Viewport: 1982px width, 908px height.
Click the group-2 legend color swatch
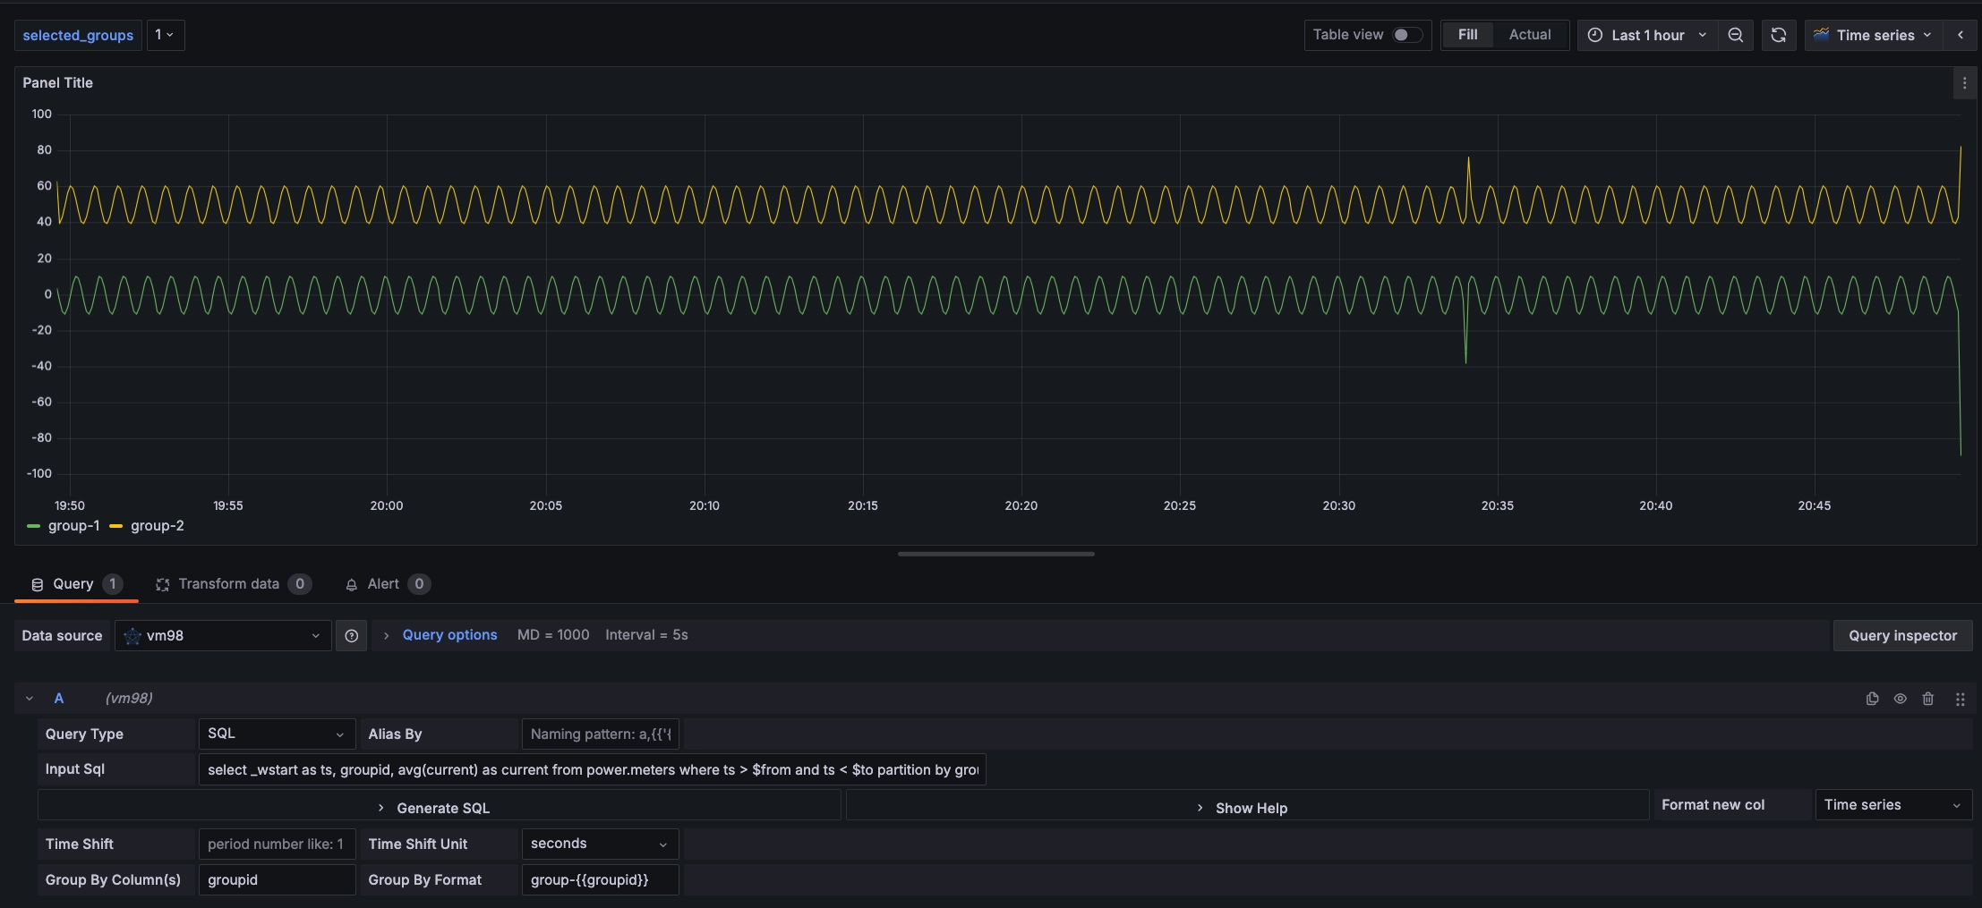click(x=115, y=526)
